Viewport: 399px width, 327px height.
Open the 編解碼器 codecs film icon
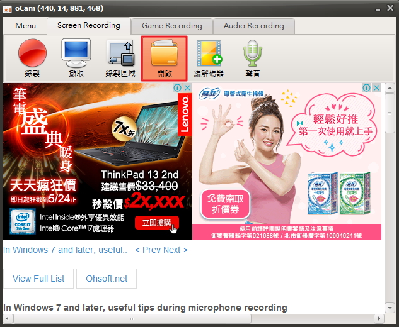(x=209, y=58)
